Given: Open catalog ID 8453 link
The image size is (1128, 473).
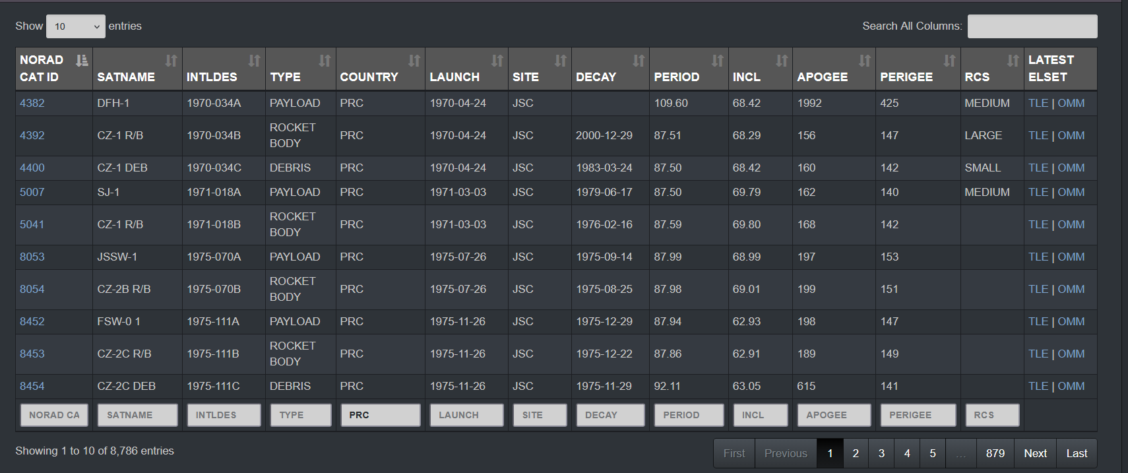Looking at the screenshot, I should click(32, 354).
